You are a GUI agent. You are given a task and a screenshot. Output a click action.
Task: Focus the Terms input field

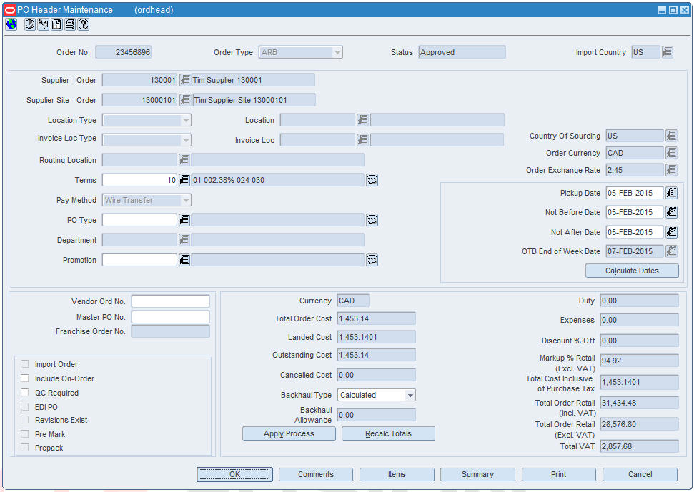pyautogui.click(x=139, y=180)
